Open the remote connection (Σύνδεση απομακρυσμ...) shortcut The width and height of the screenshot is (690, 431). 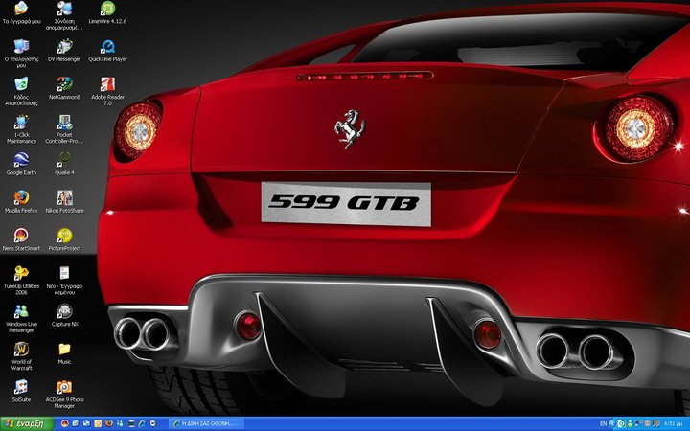[64, 15]
